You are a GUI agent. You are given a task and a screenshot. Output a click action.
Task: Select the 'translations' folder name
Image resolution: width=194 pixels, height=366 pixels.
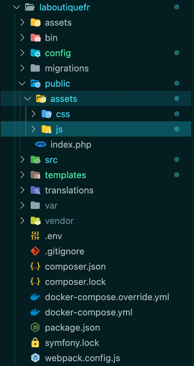tap(69, 190)
